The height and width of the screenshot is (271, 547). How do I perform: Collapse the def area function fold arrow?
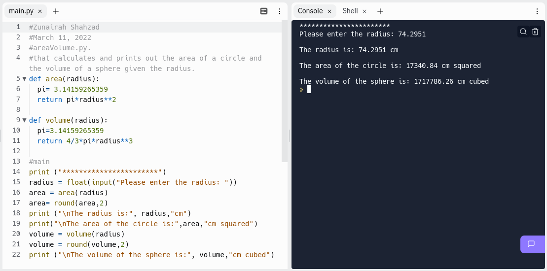24,79
